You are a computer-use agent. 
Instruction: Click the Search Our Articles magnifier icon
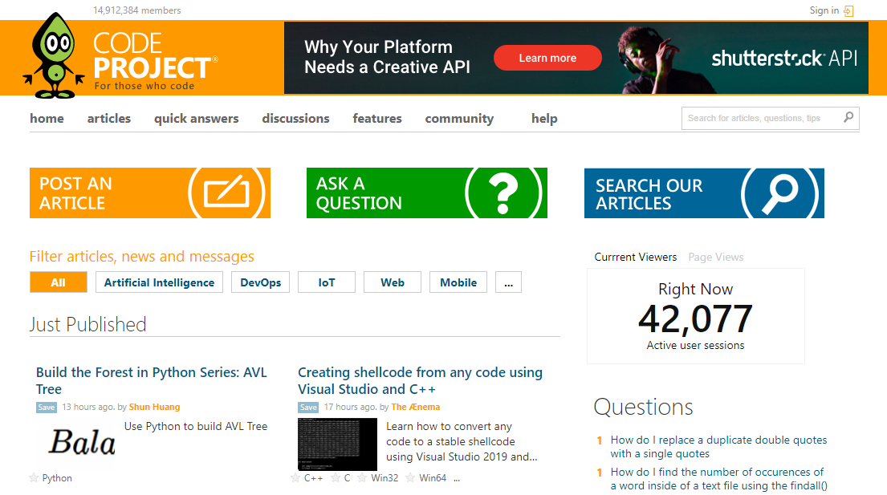point(779,193)
